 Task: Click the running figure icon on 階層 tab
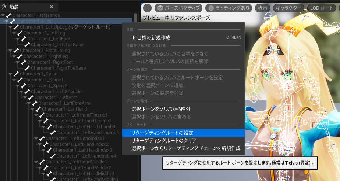pos(4,7)
